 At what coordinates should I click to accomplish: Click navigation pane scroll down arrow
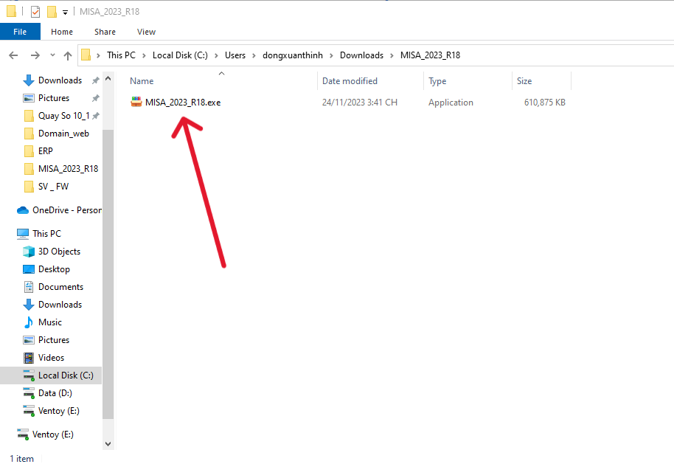(108, 444)
